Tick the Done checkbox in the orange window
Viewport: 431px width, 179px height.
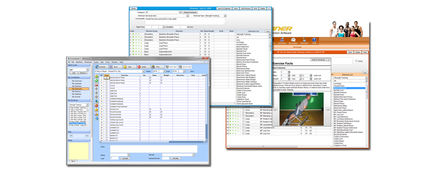click(x=356, y=61)
